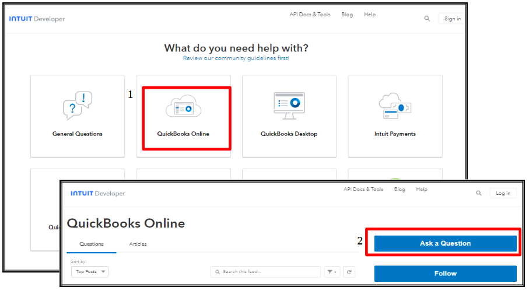Open search magnifier in back window header
Viewport: 529px width, 290px height.
coord(427,19)
